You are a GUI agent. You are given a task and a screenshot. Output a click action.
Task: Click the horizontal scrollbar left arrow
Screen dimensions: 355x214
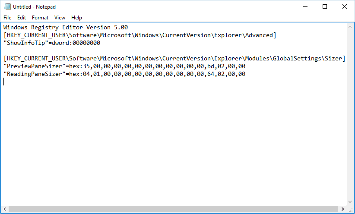(5, 209)
